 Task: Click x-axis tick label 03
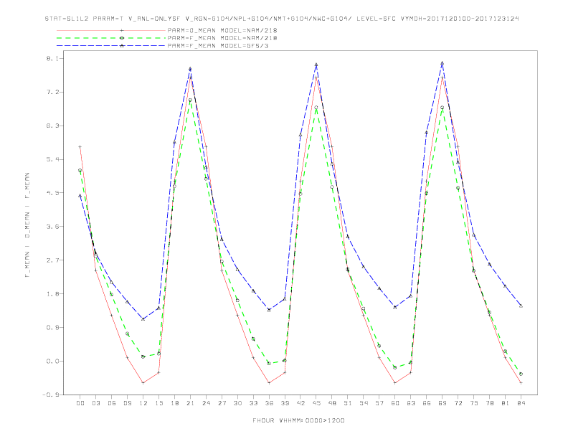pos(95,403)
